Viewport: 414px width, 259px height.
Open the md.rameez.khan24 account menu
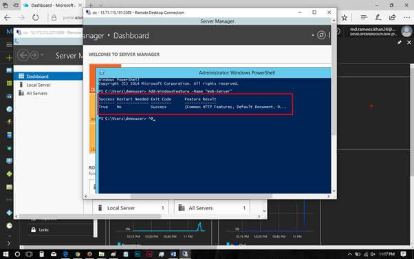pyautogui.click(x=373, y=32)
